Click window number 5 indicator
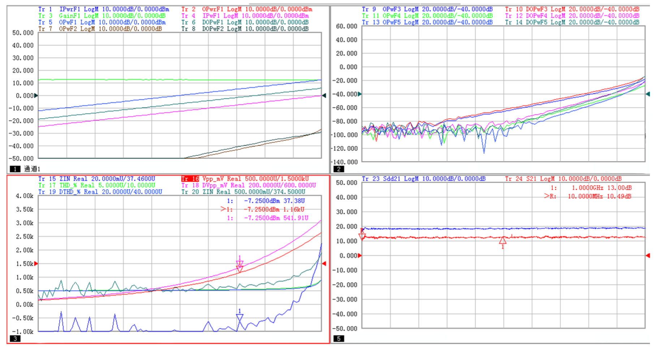This screenshot has height=348, width=660. pos(338,338)
